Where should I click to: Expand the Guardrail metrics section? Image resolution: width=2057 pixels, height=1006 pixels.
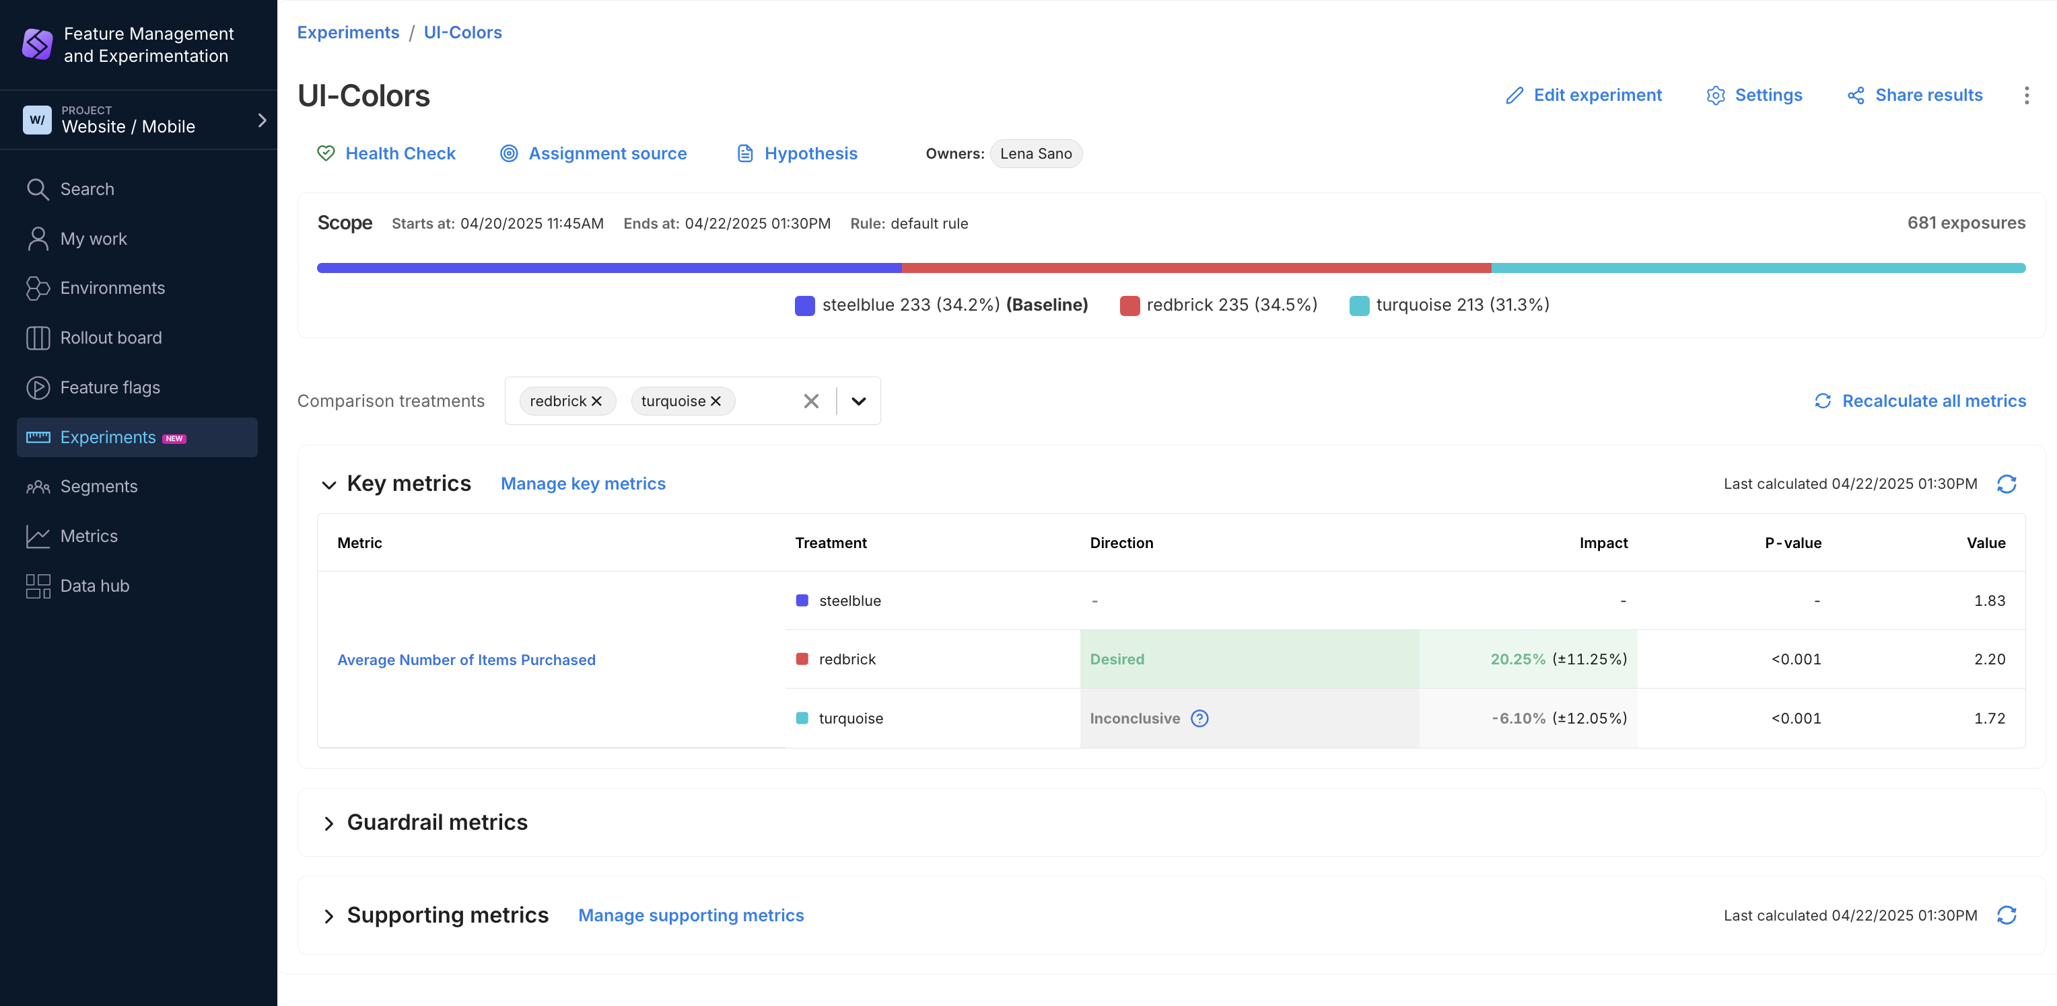pyautogui.click(x=329, y=823)
